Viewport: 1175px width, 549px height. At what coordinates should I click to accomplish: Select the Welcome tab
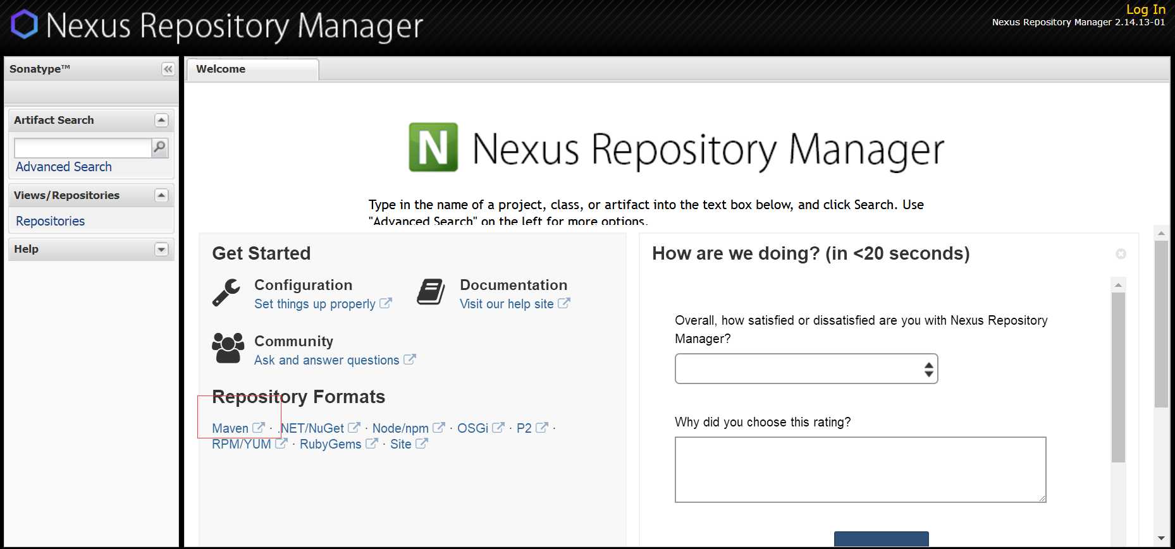pyautogui.click(x=252, y=69)
